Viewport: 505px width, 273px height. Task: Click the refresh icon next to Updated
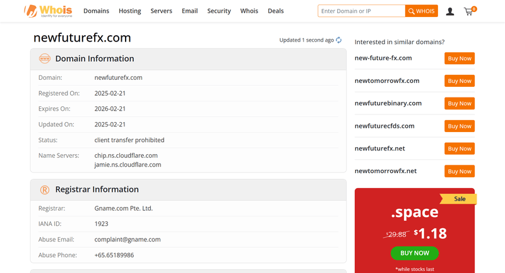pyautogui.click(x=339, y=40)
